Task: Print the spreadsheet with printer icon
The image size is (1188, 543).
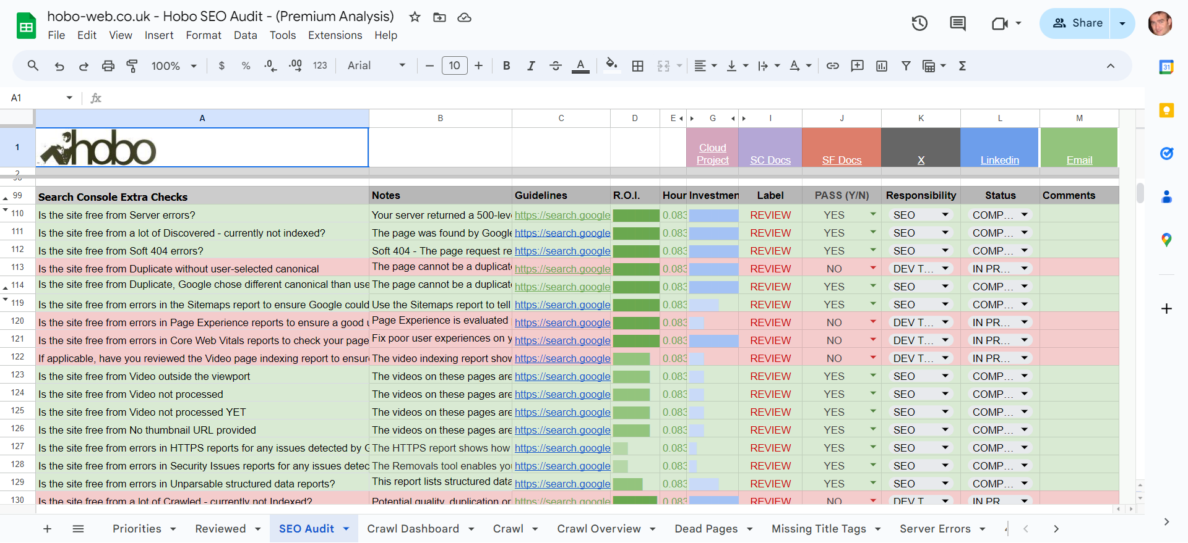Action: (108, 66)
